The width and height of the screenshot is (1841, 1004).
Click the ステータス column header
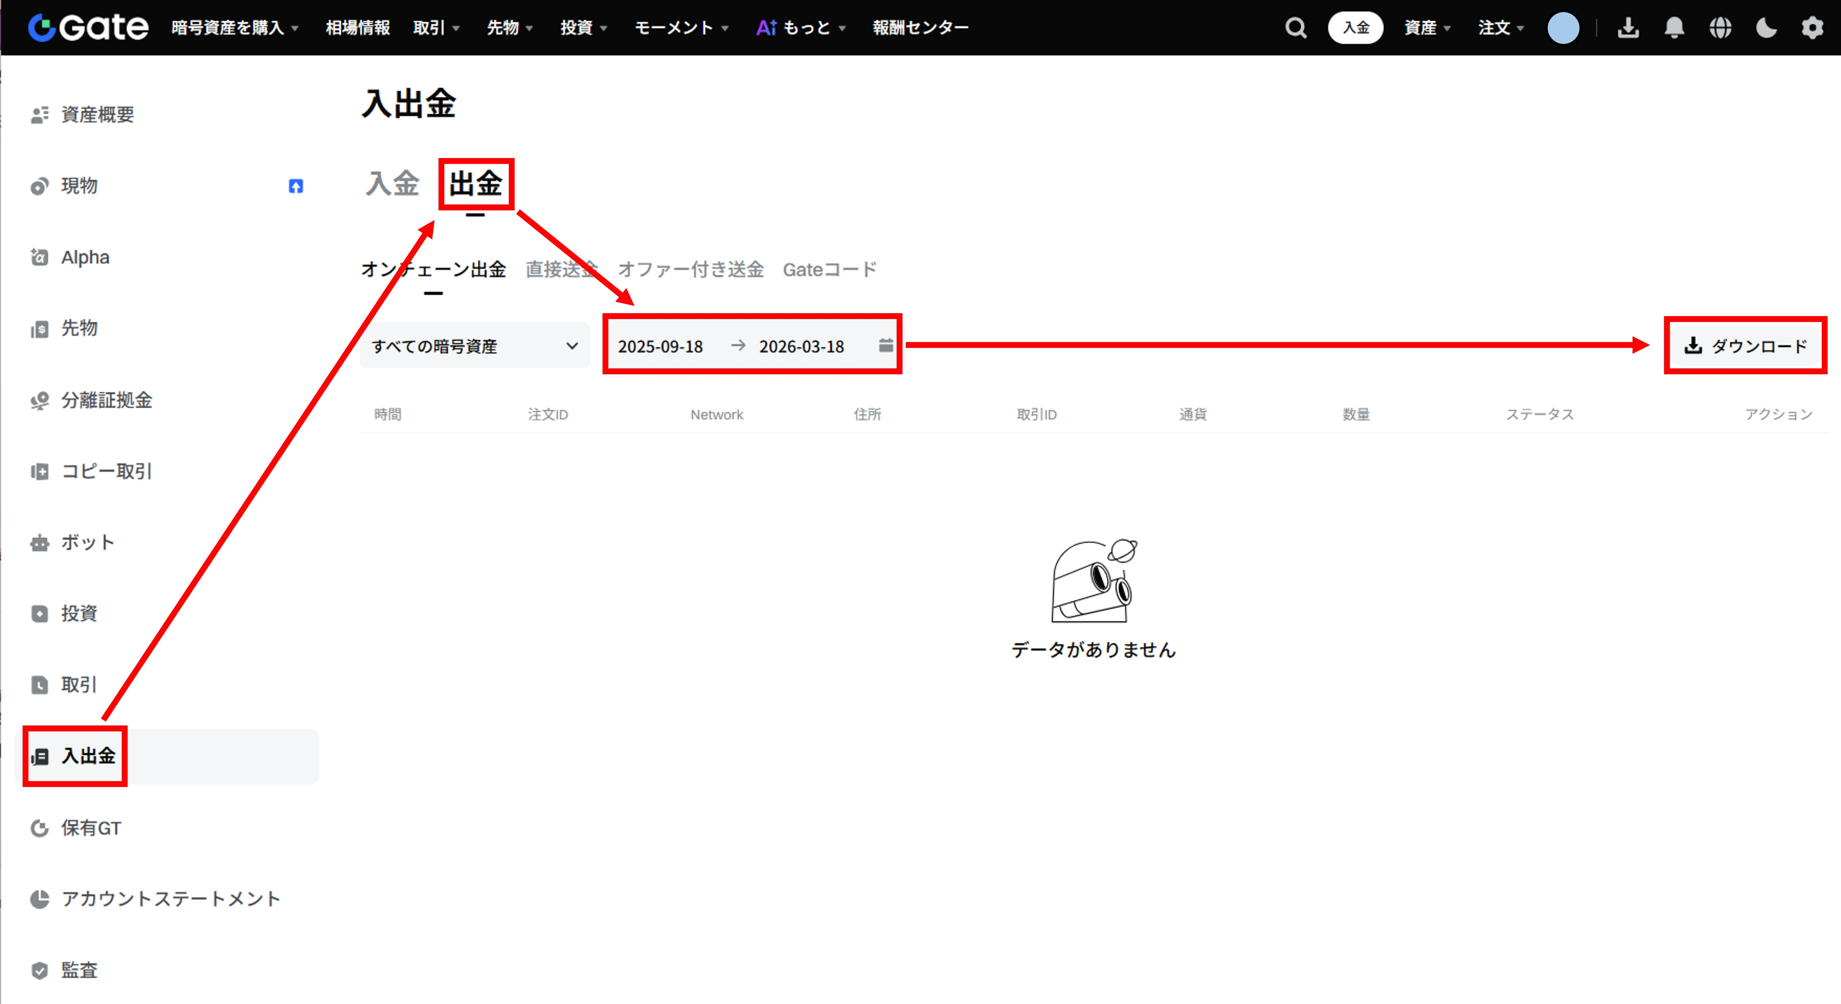(1539, 414)
